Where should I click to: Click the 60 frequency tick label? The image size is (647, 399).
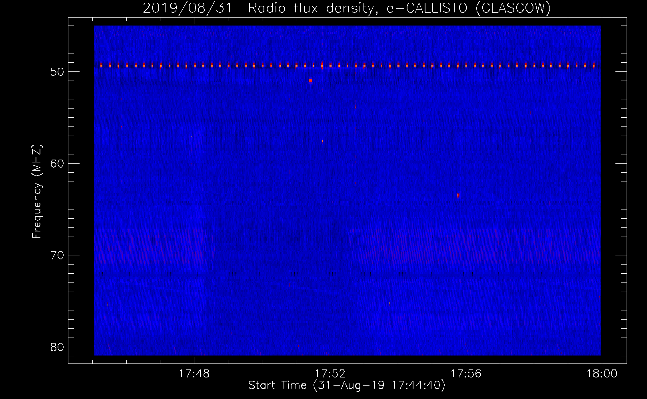57,164
